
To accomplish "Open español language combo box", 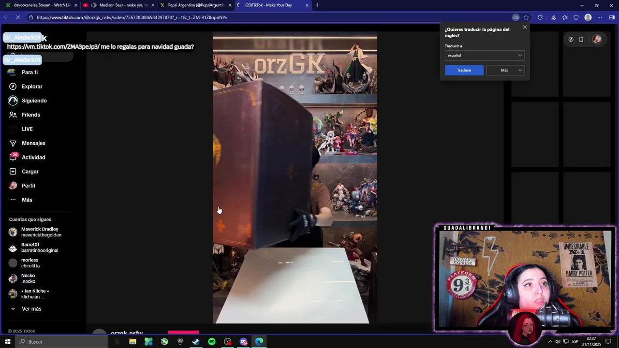I will (x=484, y=55).
